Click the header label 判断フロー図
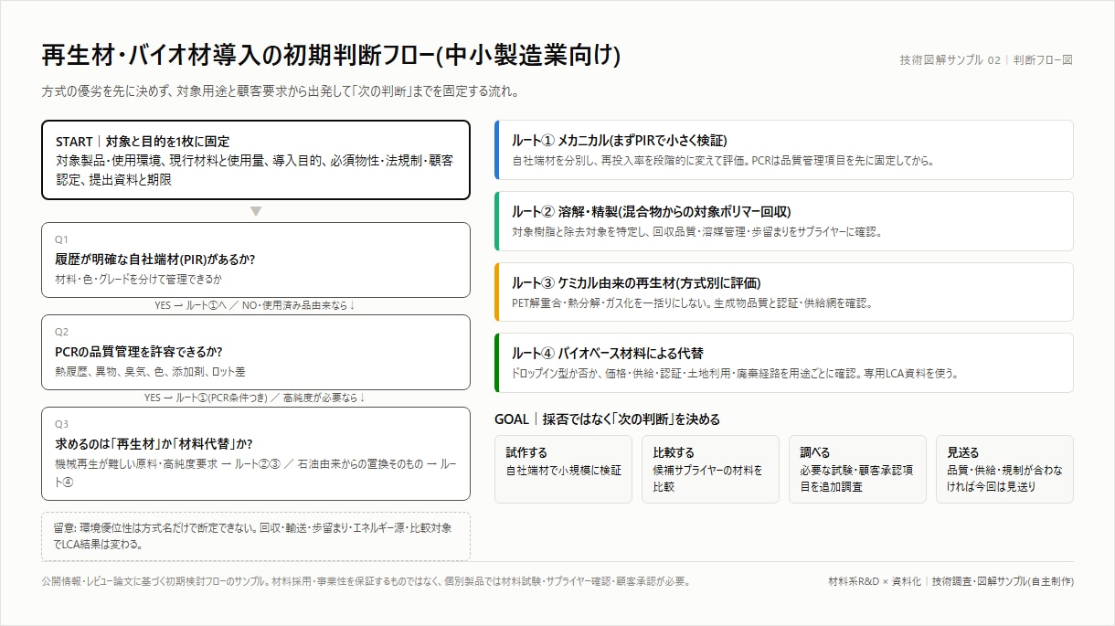The height and width of the screenshot is (626, 1115). (1043, 60)
